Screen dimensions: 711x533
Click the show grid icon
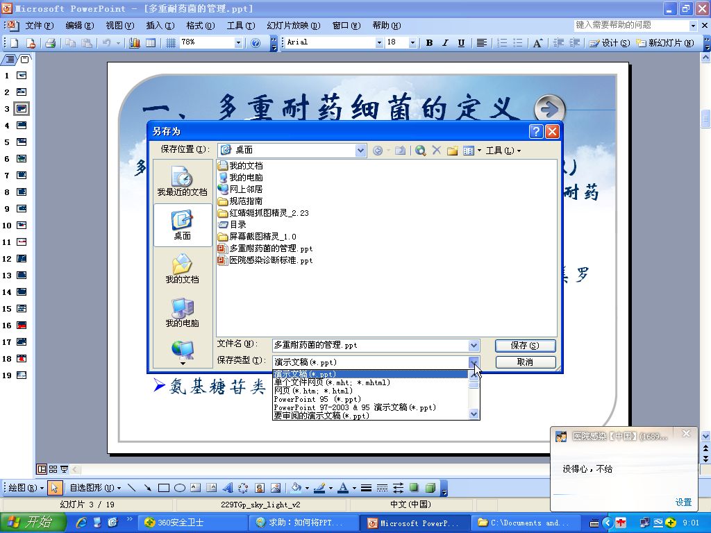pos(171,42)
